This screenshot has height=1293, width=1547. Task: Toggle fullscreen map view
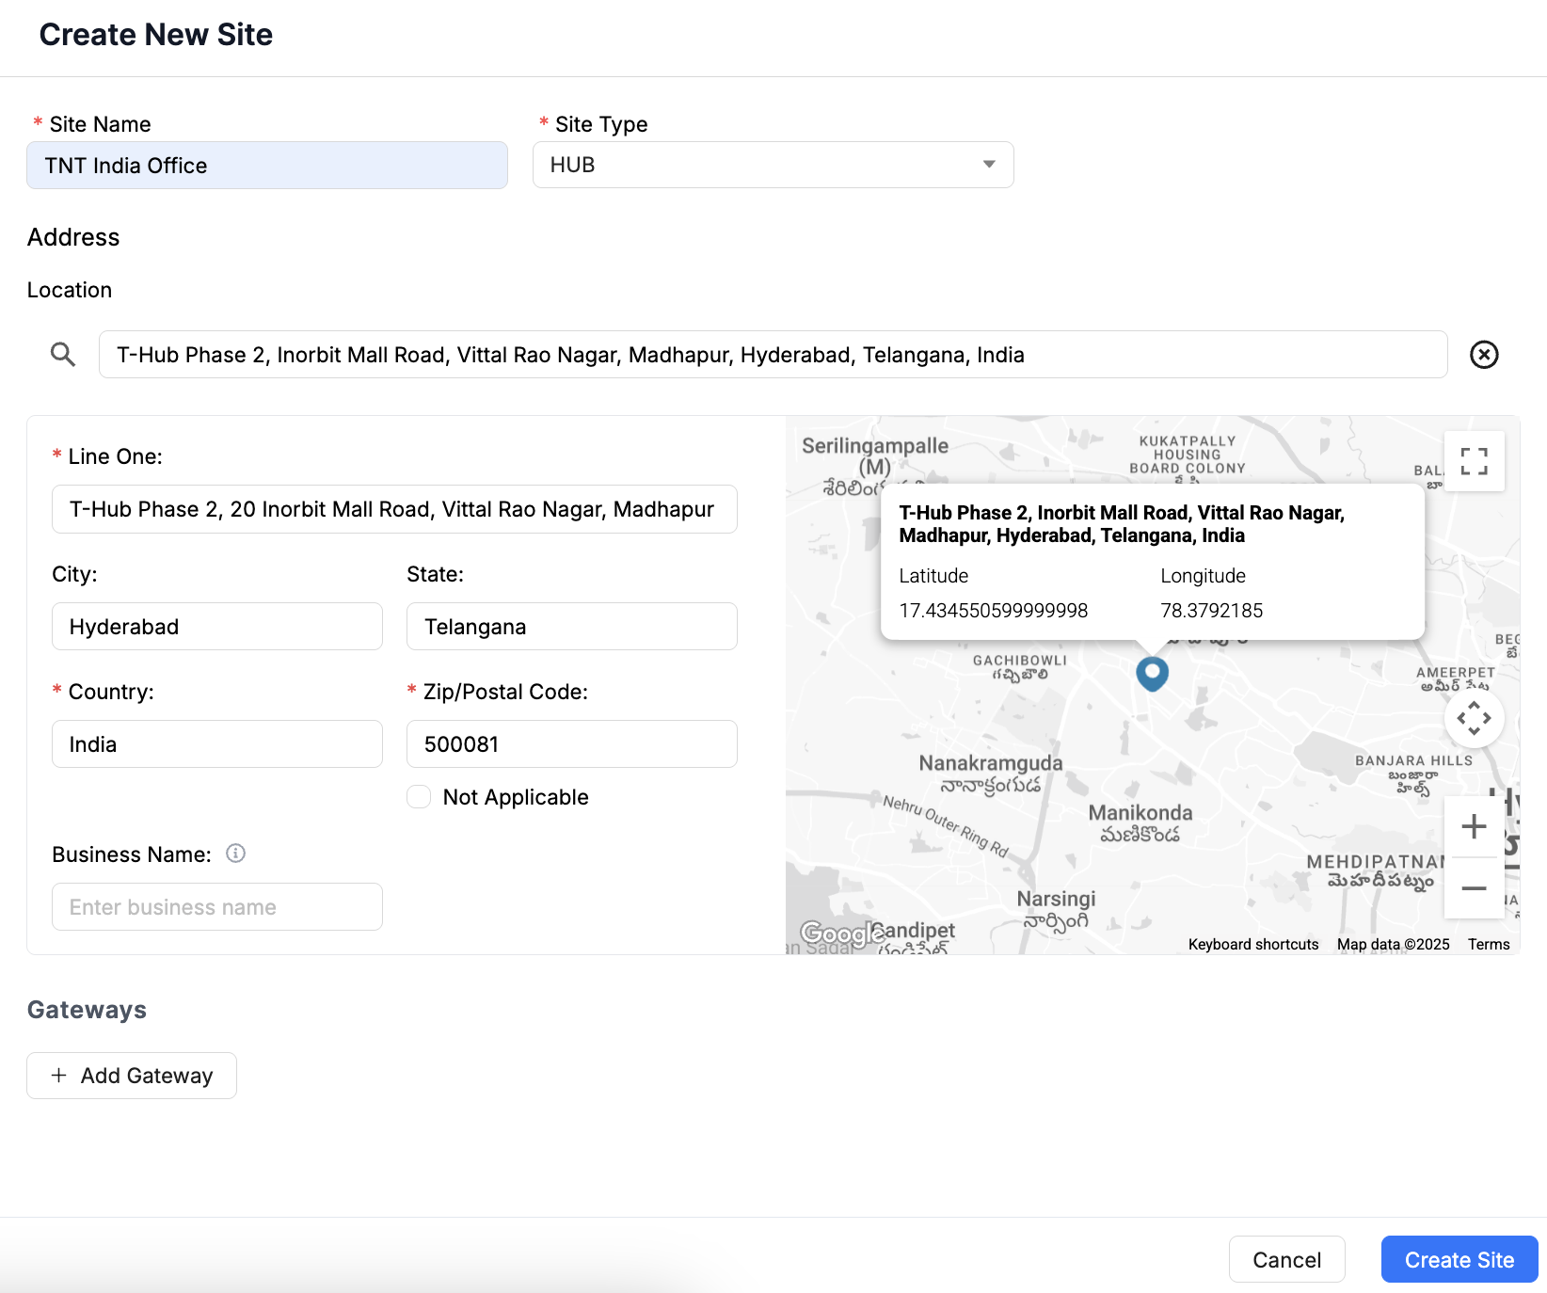pyautogui.click(x=1475, y=461)
